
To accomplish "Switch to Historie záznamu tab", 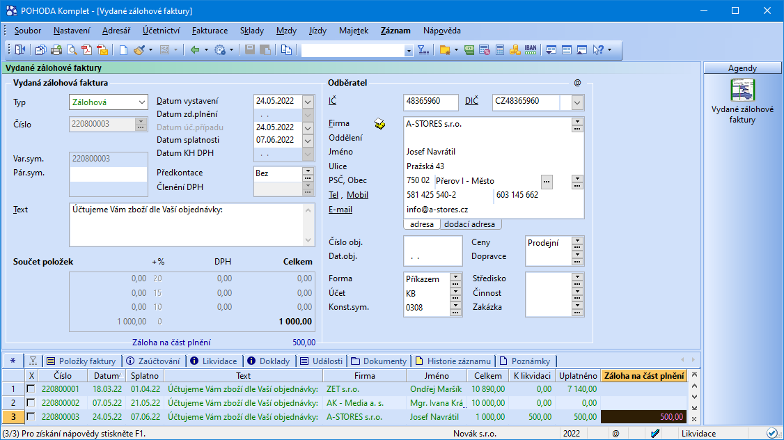I will coord(453,361).
